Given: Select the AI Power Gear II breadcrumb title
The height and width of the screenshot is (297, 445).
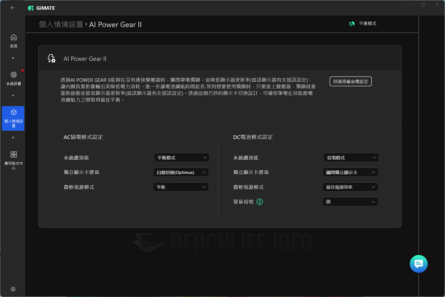Looking at the screenshot, I should 115,25.
